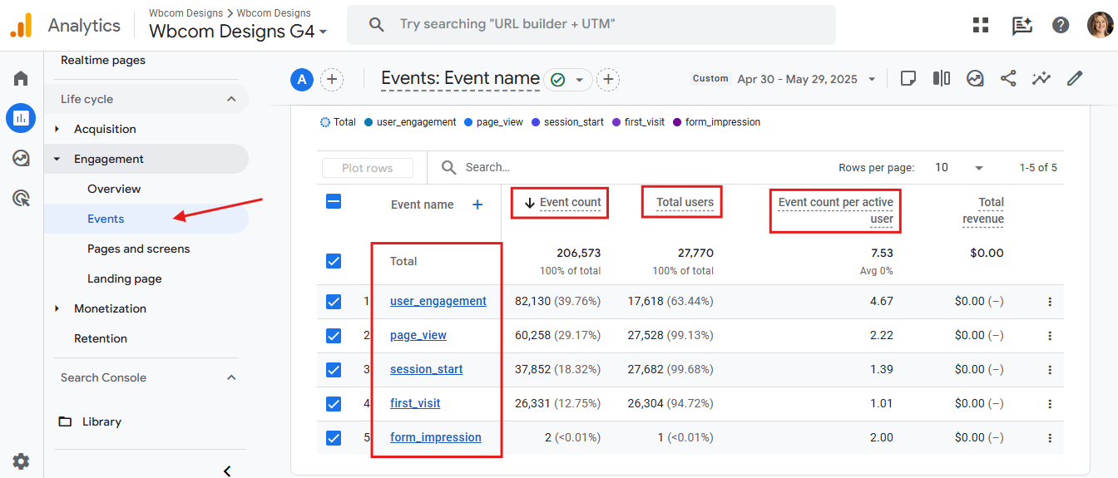Collapse the Life cycle section
This screenshot has height=478, width=1118.
(x=231, y=99)
